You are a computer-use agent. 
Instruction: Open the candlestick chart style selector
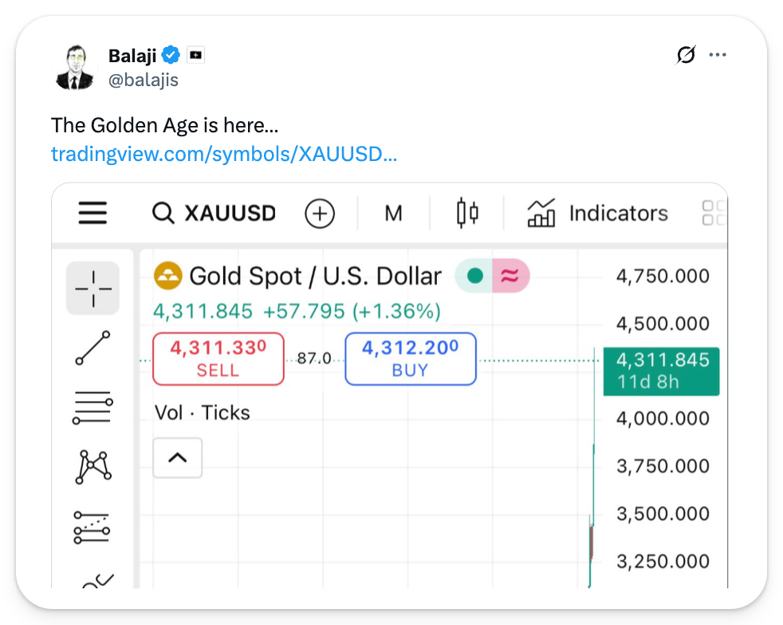pos(467,214)
